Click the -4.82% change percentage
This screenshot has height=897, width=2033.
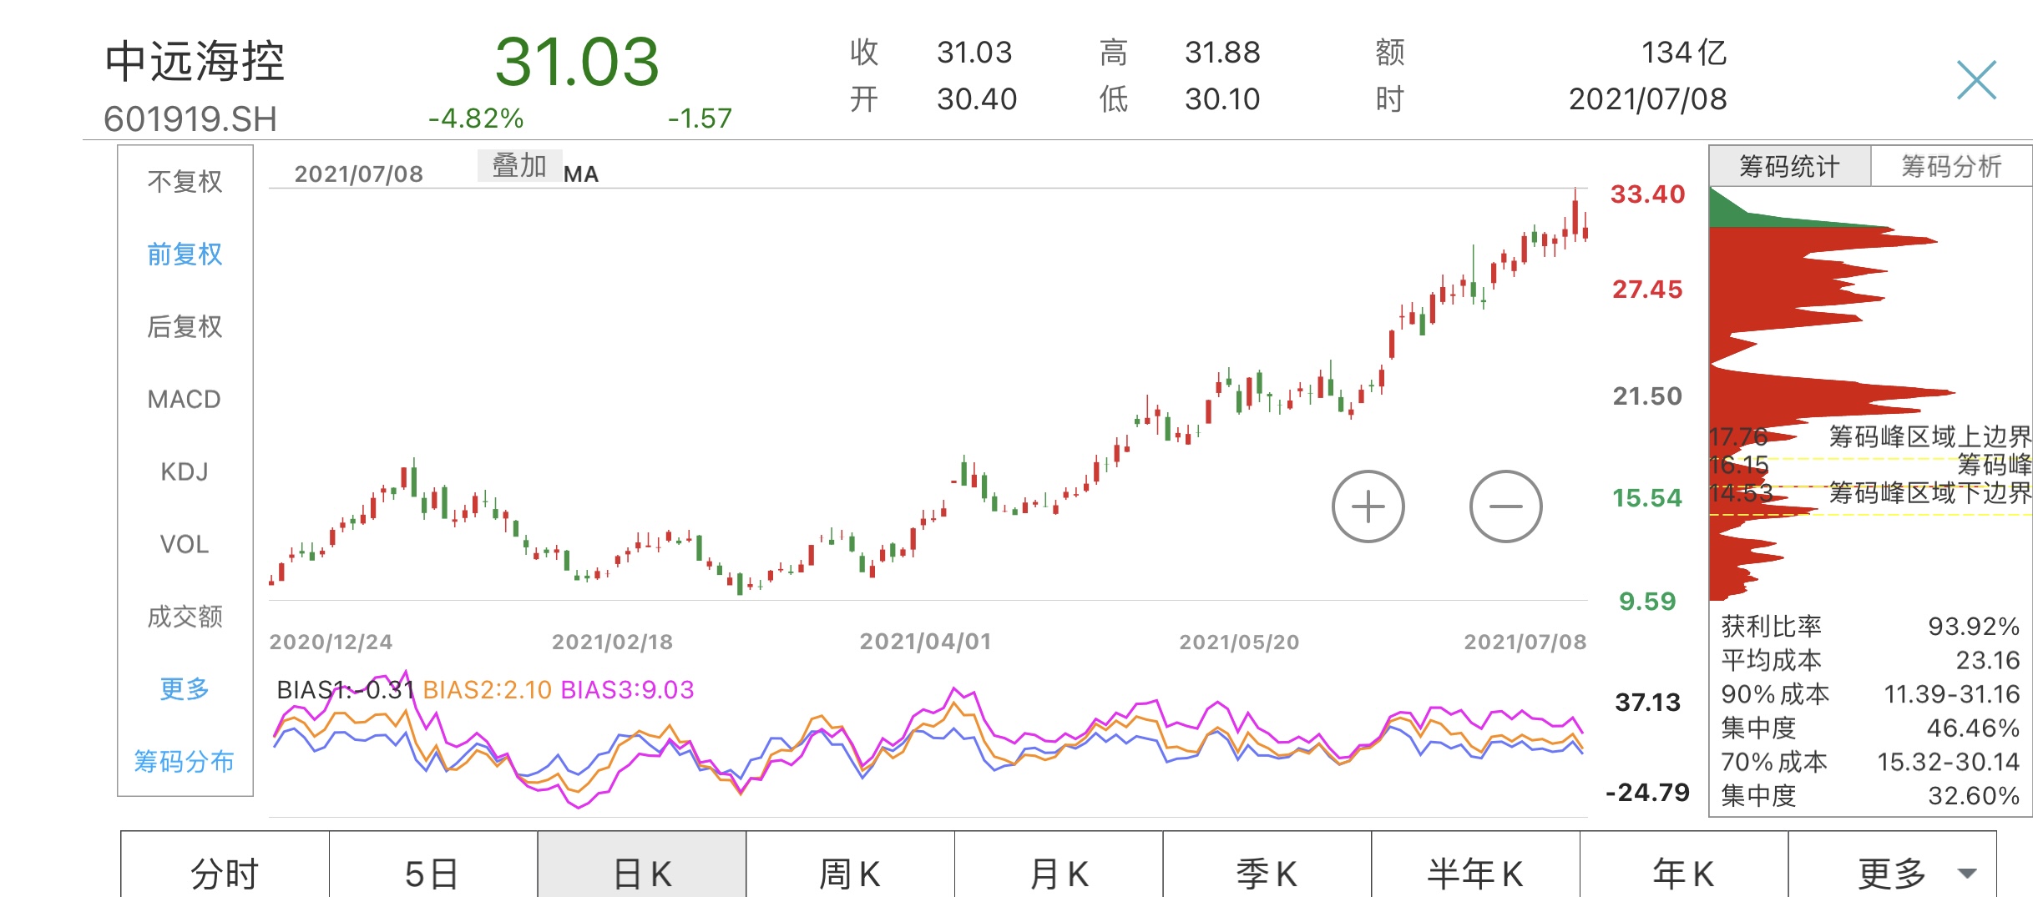(476, 118)
